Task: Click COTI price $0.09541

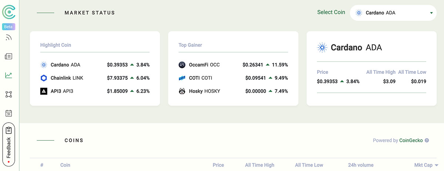Action: [x=256, y=78]
